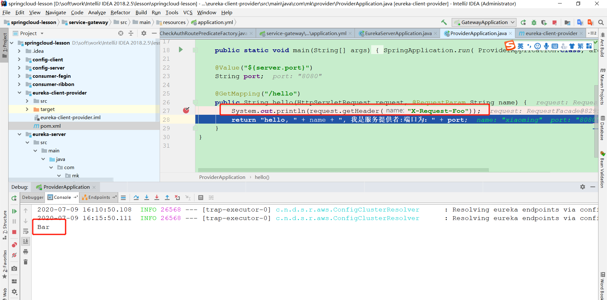The height and width of the screenshot is (300, 607).
Task: Click Resume Program in the debug sidebar
Action: (14, 211)
